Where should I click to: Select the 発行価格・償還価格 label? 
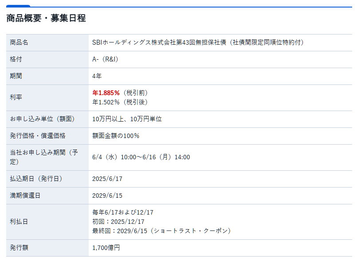coord(38,136)
